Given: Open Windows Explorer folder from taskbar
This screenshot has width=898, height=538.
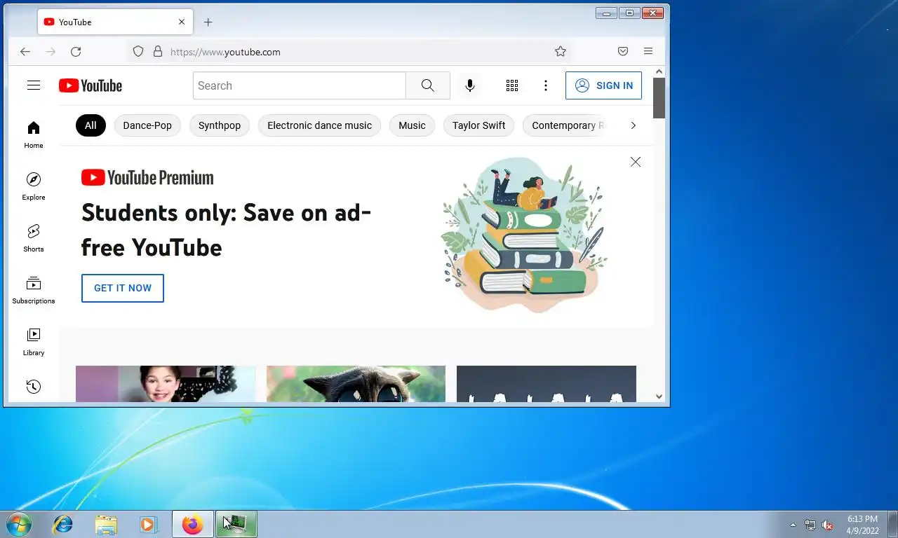Looking at the screenshot, I should tap(106, 524).
